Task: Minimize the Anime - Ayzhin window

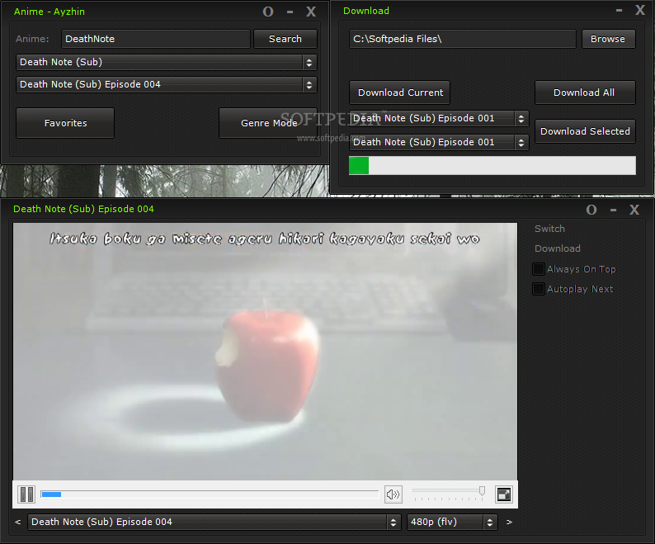Action: [290, 12]
